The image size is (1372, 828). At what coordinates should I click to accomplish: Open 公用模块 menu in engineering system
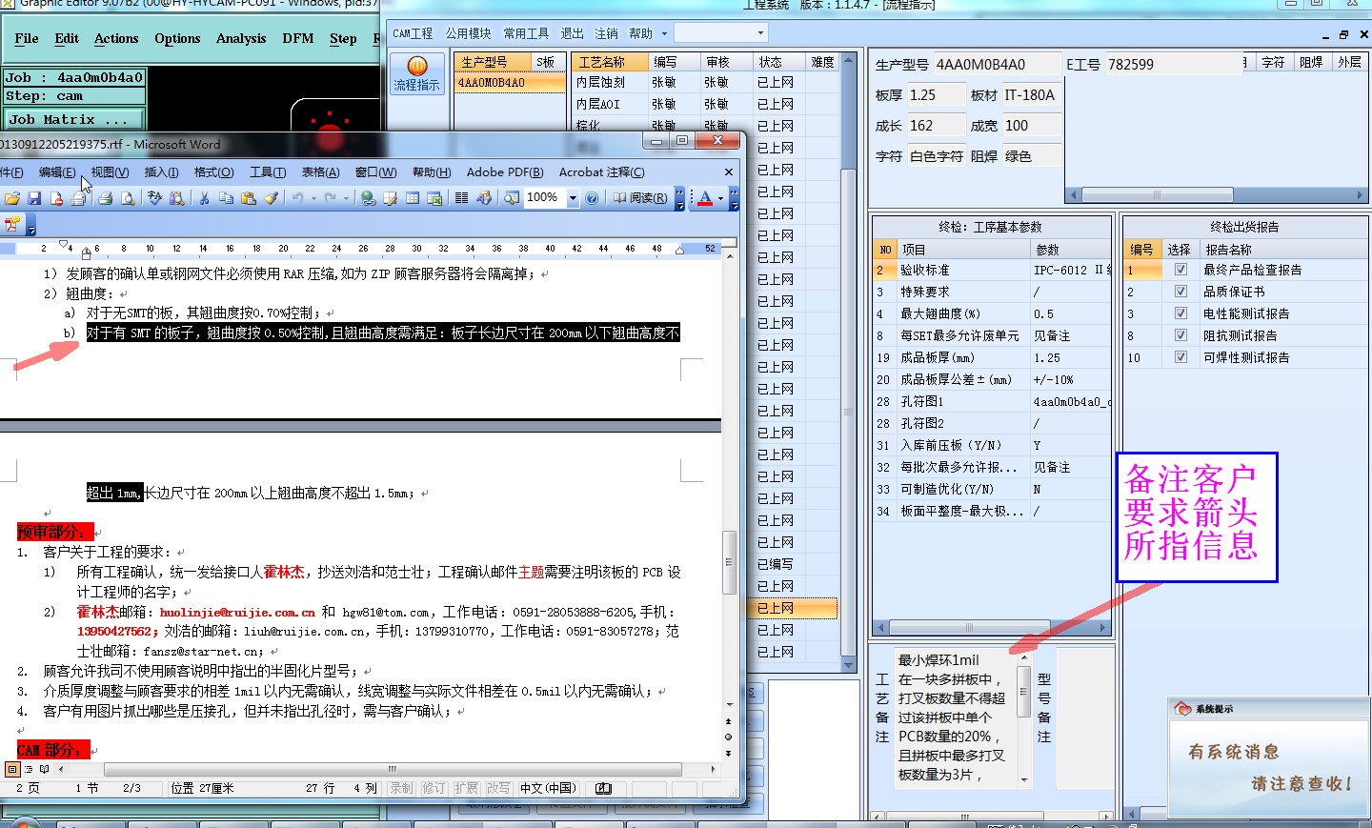click(x=468, y=33)
